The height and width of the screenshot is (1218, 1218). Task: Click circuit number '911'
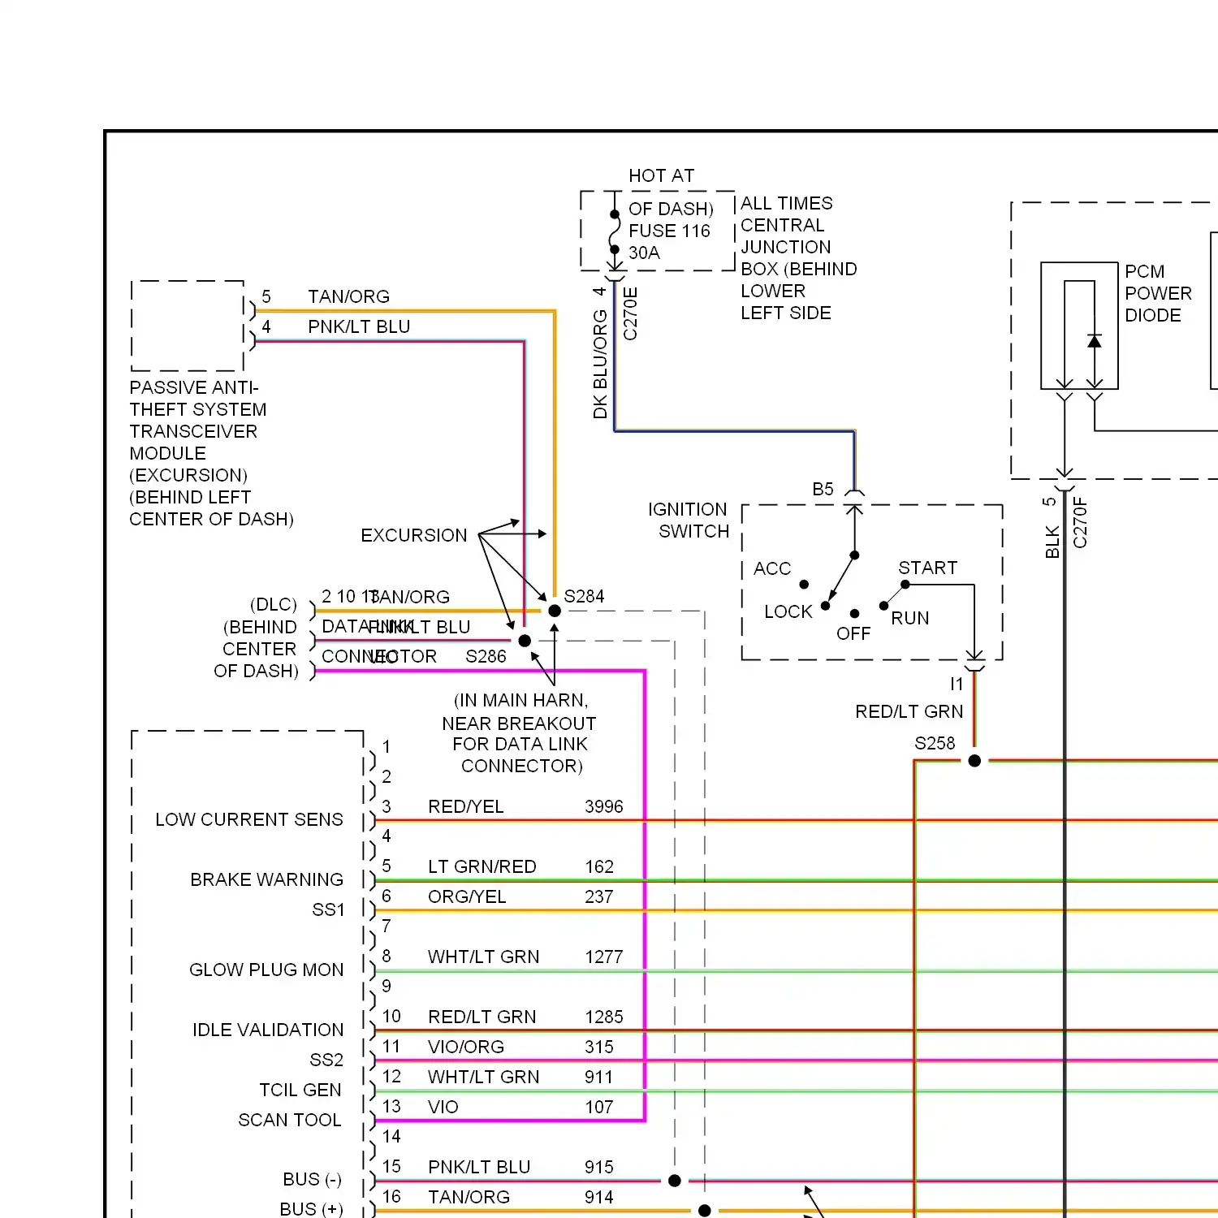(x=598, y=1077)
